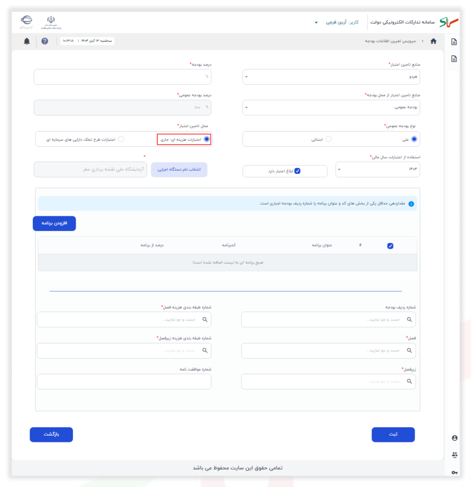Viewport: 471px width, 487px height.
Task: Click the search icon in the زیرفصل field
Action: pos(409,381)
